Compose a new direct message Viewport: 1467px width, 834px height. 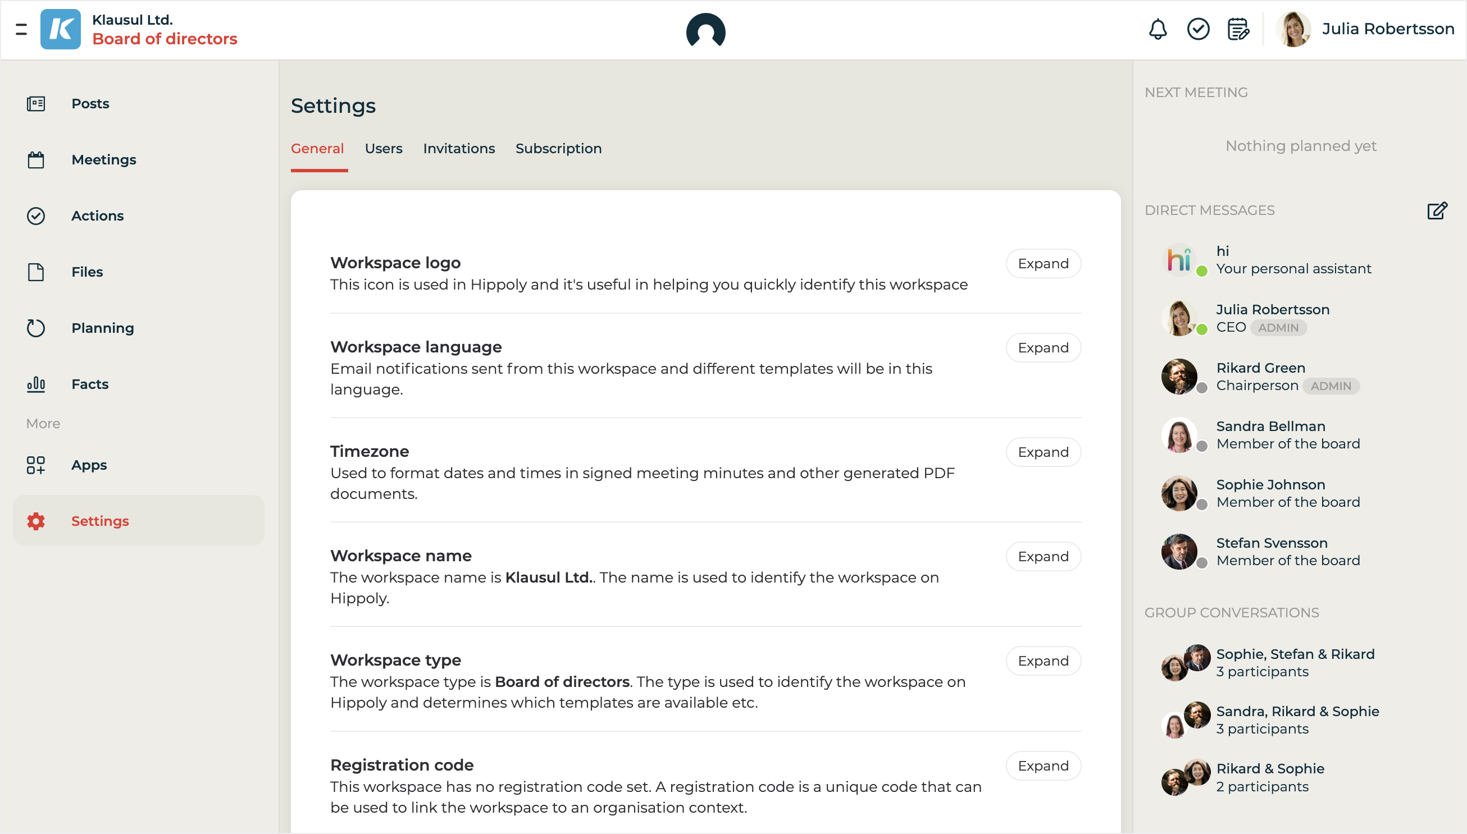click(1437, 211)
